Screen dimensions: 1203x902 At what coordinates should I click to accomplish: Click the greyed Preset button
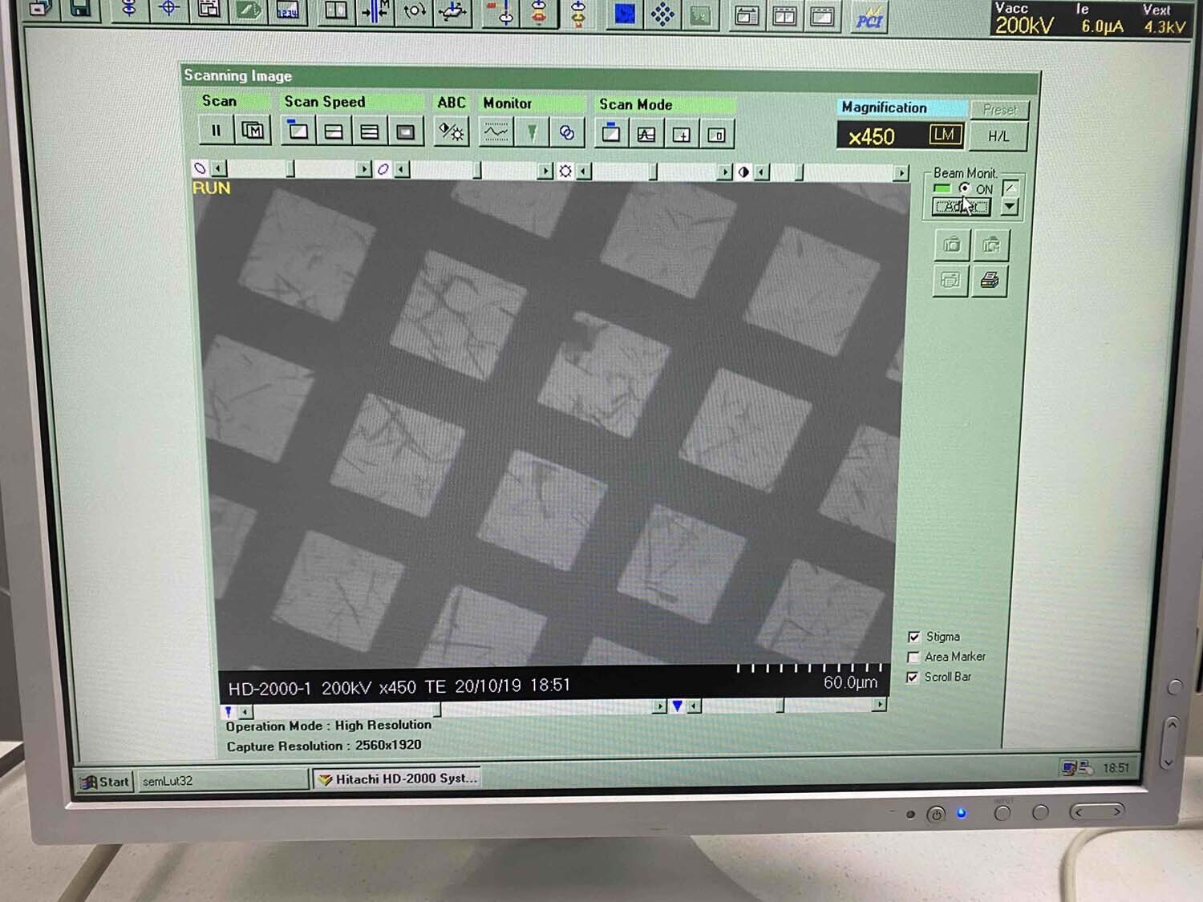[x=999, y=110]
